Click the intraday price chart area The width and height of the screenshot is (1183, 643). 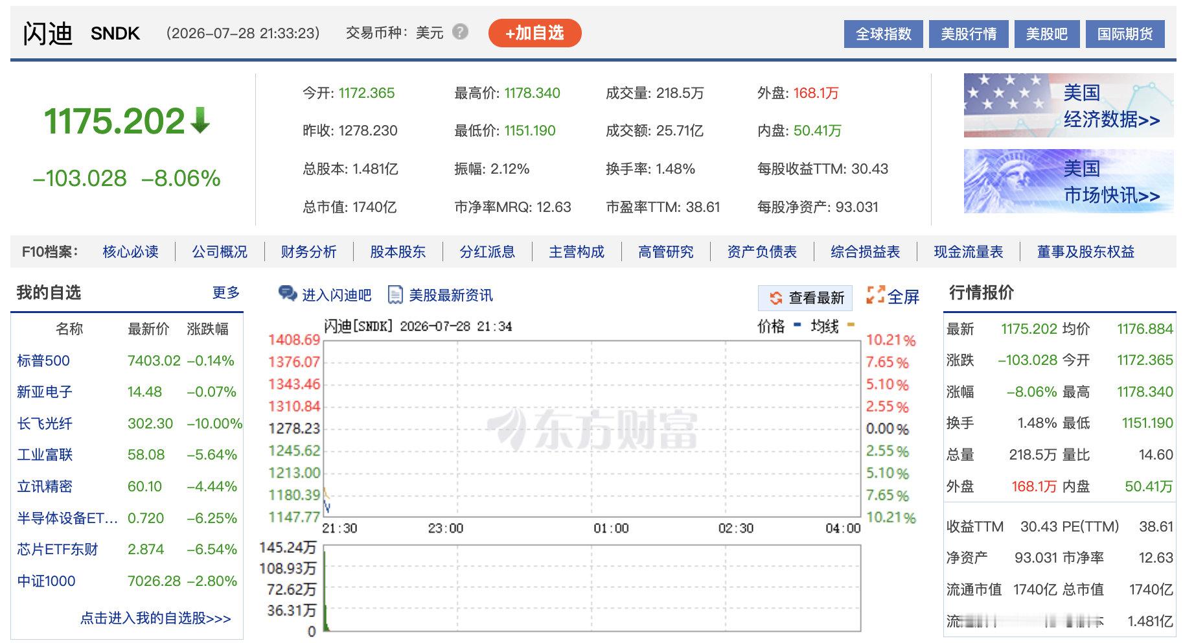pos(592,428)
